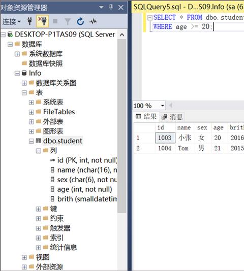Viewport: 244px width, 271px height.
Task: Click the editor horizontal scroll-left arrow
Action: click(170, 105)
